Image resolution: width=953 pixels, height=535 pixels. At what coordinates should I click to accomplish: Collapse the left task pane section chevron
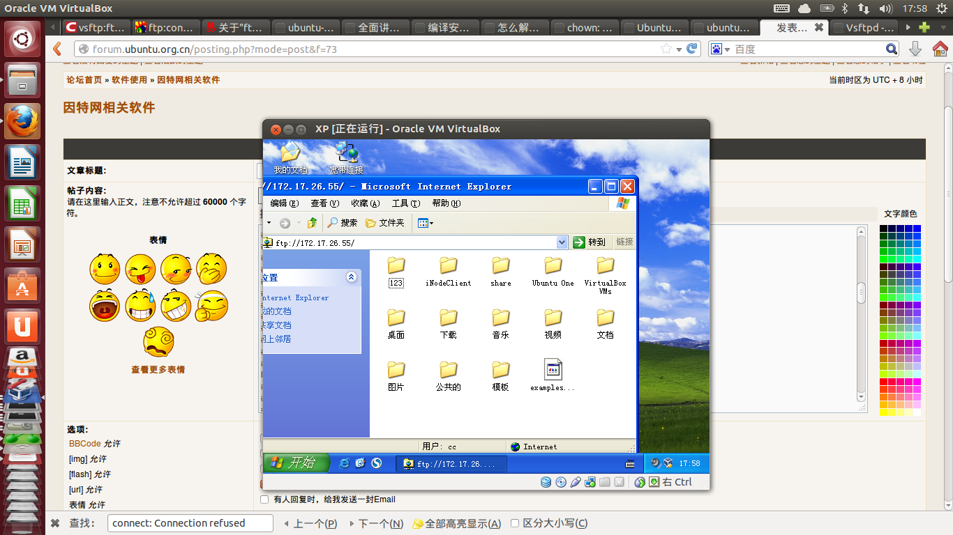pos(352,277)
